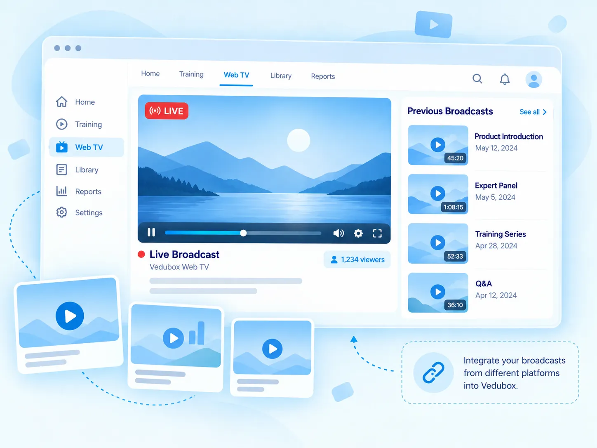The width and height of the screenshot is (597, 448).
Task: Click See all previous broadcasts link
Action: click(533, 112)
